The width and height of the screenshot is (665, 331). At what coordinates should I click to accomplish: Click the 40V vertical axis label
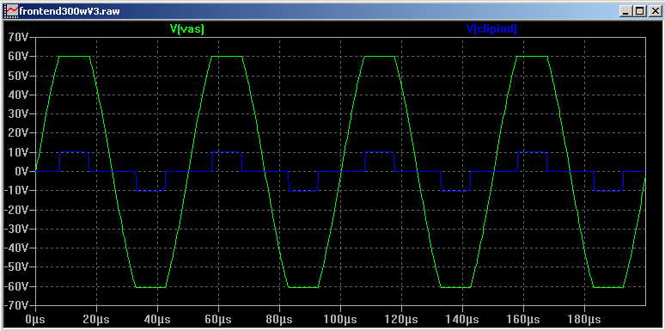pyautogui.click(x=18, y=95)
